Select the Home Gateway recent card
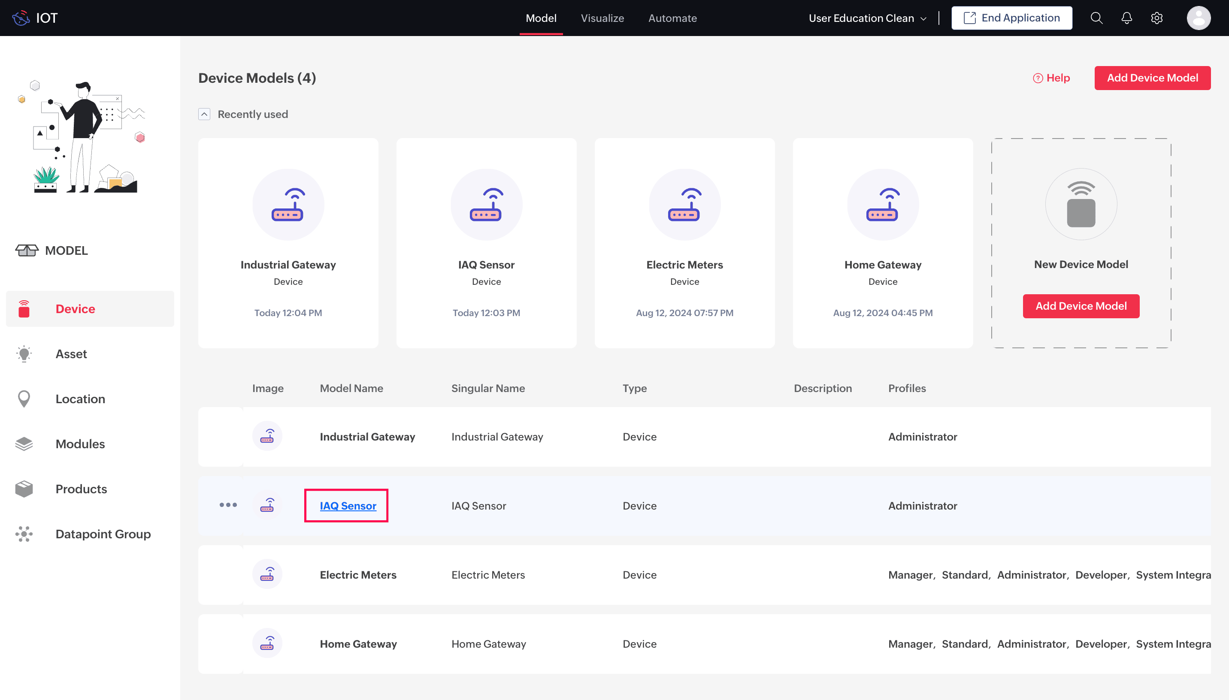Image resolution: width=1229 pixels, height=700 pixels. point(882,243)
